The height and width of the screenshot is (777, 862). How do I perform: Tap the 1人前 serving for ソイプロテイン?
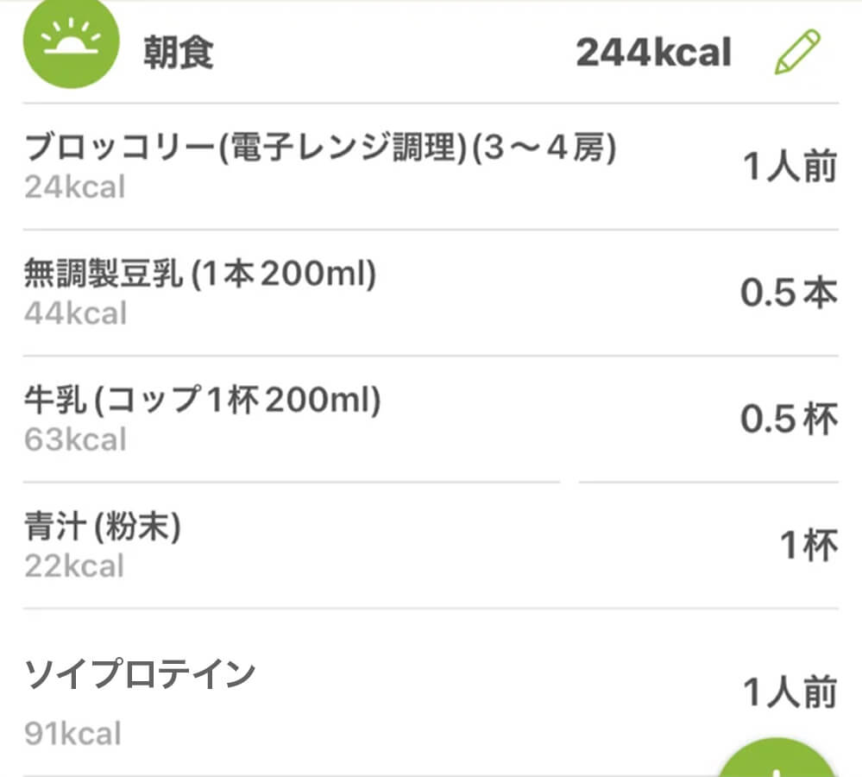click(790, 692)
